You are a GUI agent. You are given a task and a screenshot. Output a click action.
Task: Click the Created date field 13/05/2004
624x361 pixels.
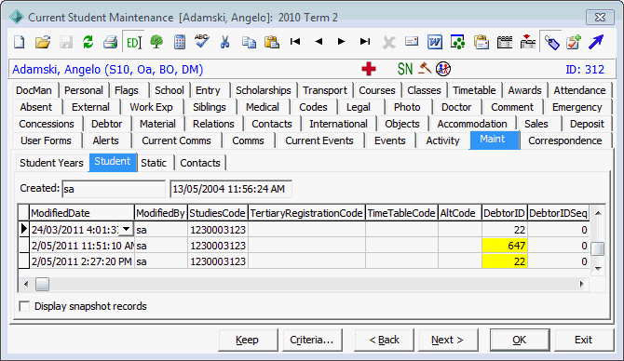(231, 189)
